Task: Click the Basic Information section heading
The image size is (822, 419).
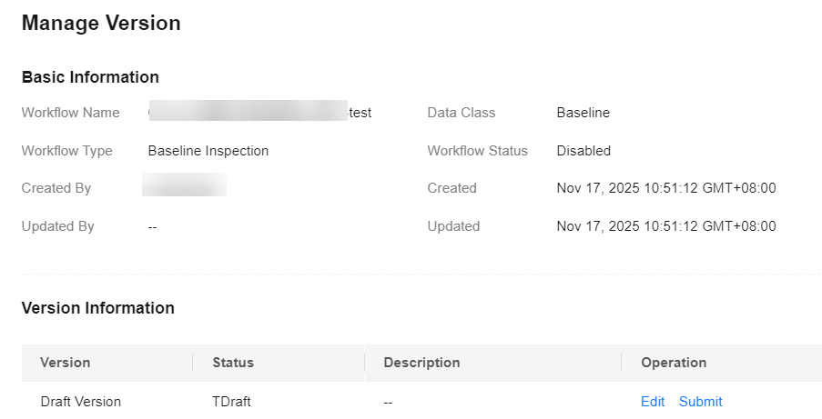Action: click(x=90, y=77)
